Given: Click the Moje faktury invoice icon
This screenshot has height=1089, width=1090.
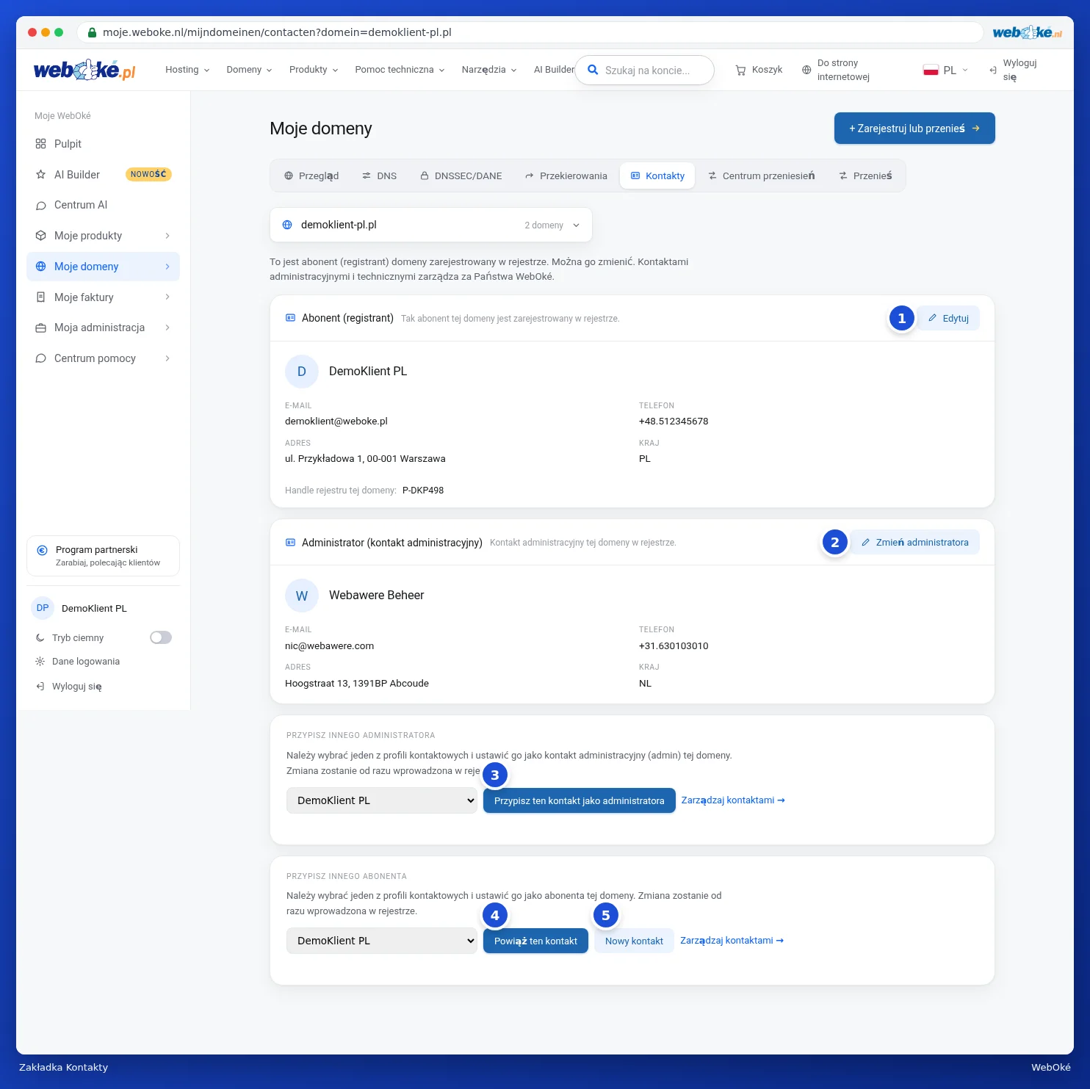Looking at the screenshot, I should (x=40, y=297).
